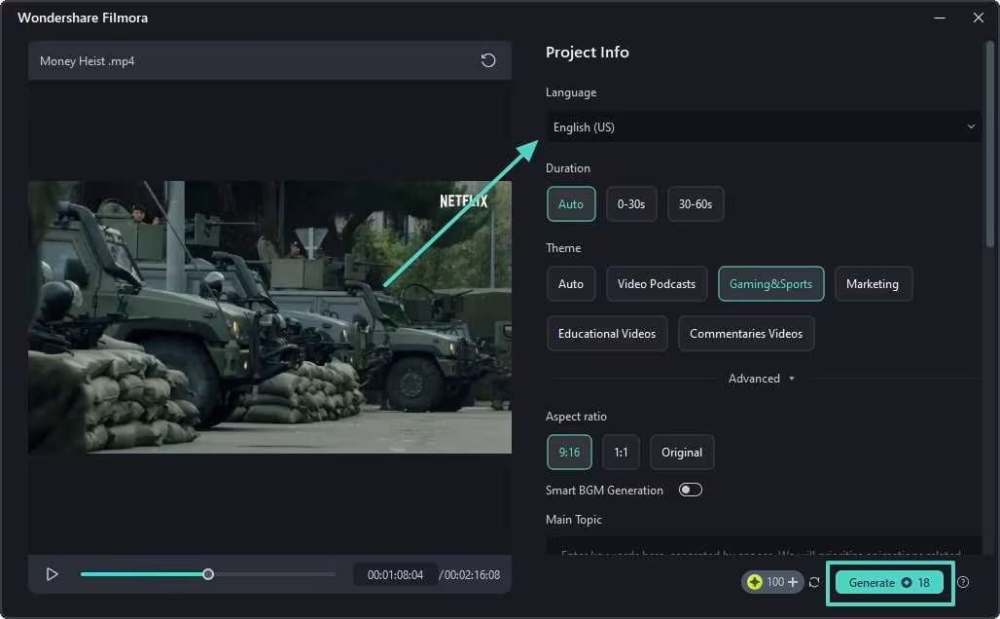The height and width of the screenshot is (619, 1000).
Task: Click the Money Heist .mp4 file name
Action: [87, 61]
